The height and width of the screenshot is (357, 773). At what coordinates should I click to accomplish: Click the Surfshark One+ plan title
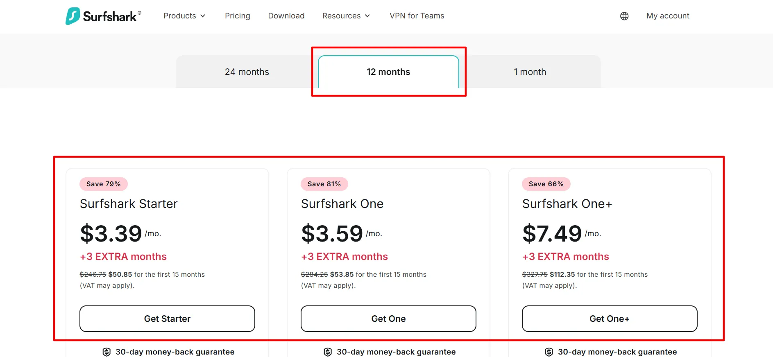567,204
